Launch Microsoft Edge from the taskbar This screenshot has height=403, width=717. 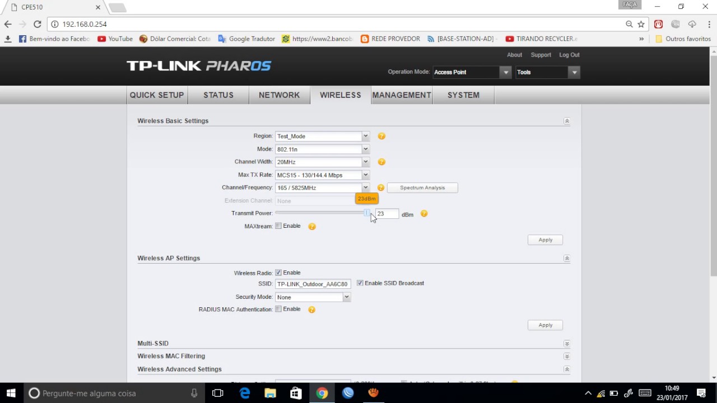[x=245, y=393]
